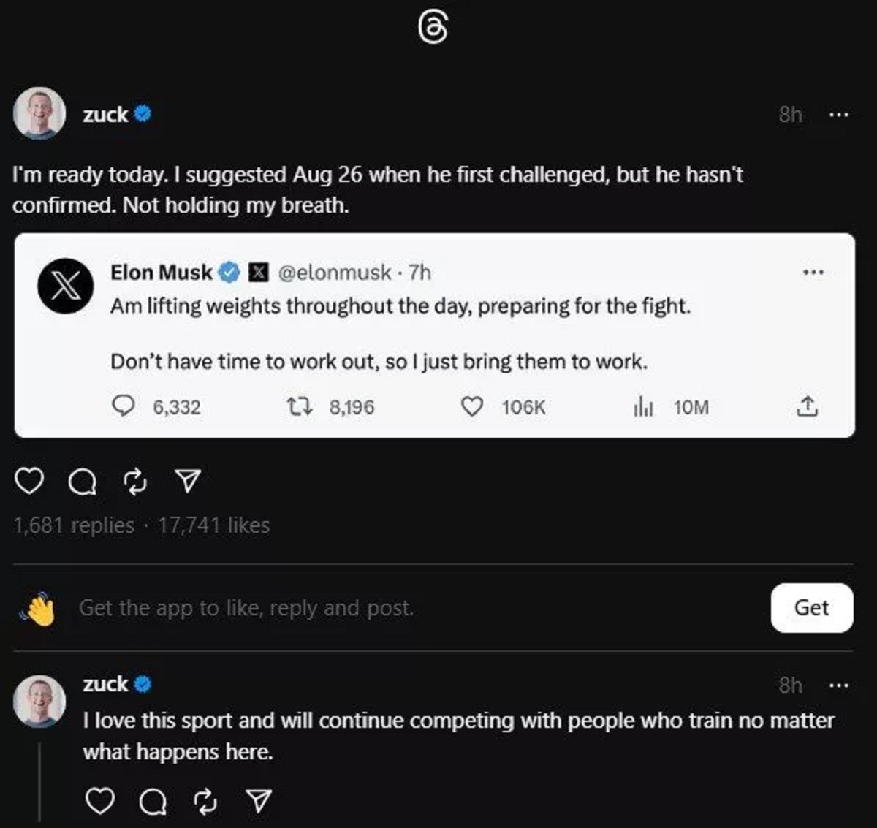Retweet the quoted Elon Musk tweet

click(x=299, y=406)
